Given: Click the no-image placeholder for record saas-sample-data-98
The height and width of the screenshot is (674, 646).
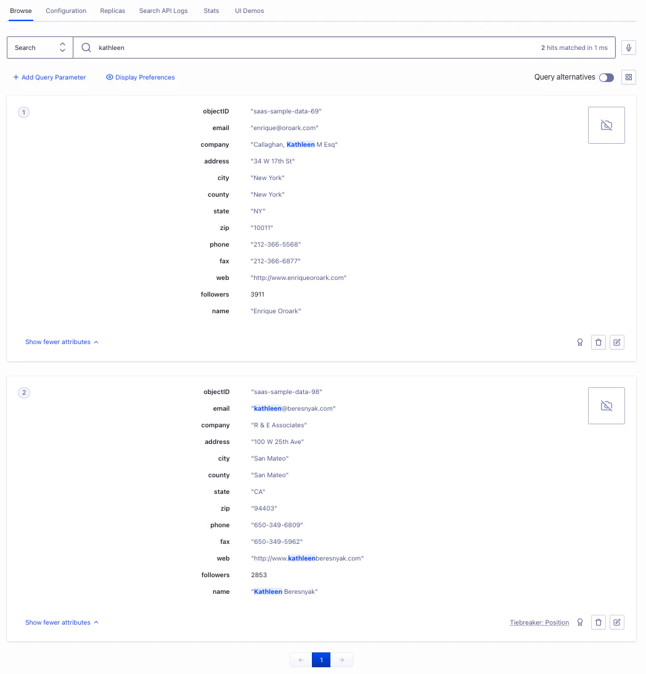Looking at the screenshot, I should pos(606,406).
